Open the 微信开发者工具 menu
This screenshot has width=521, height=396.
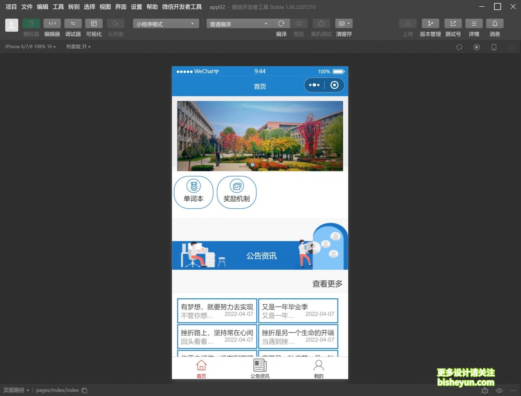pos(182,7)
